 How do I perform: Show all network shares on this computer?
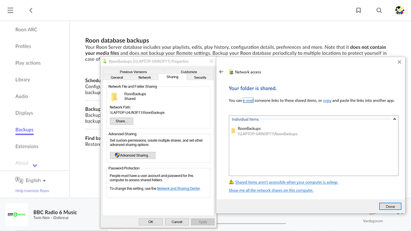tap(271, 191)
